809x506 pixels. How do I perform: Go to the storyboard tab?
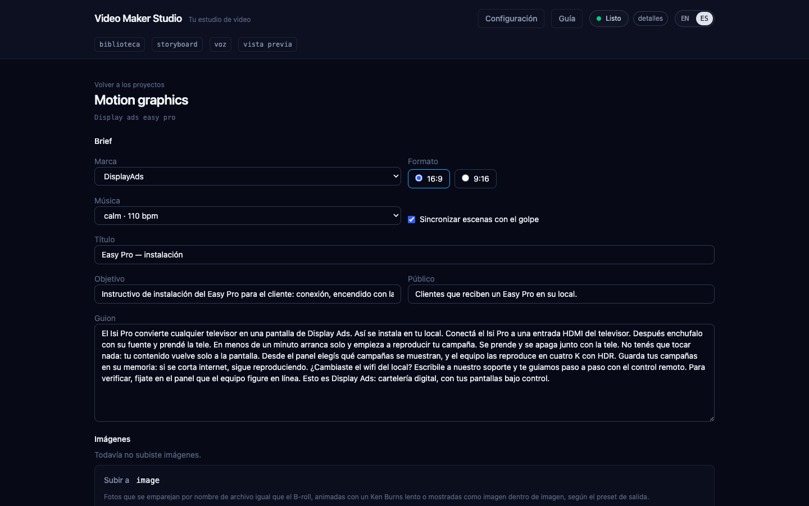pos(177,44)
